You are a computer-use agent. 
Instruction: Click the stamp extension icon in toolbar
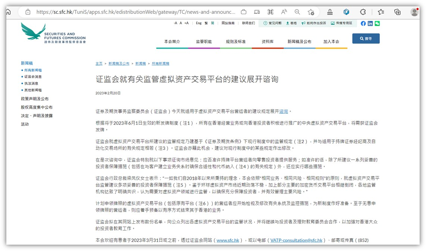click(330, 12)
